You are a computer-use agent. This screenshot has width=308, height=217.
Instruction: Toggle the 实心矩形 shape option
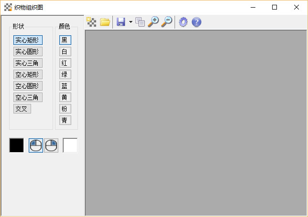point(28,40)
